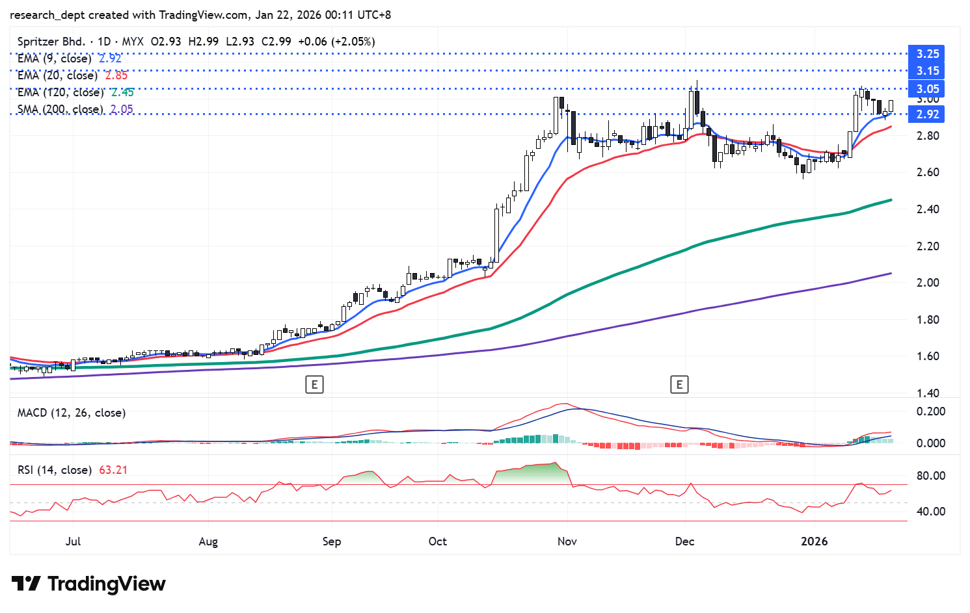Click the 0.200 MACD scale label
This screenshot has height=613, width=970.
tap(930, 411)
